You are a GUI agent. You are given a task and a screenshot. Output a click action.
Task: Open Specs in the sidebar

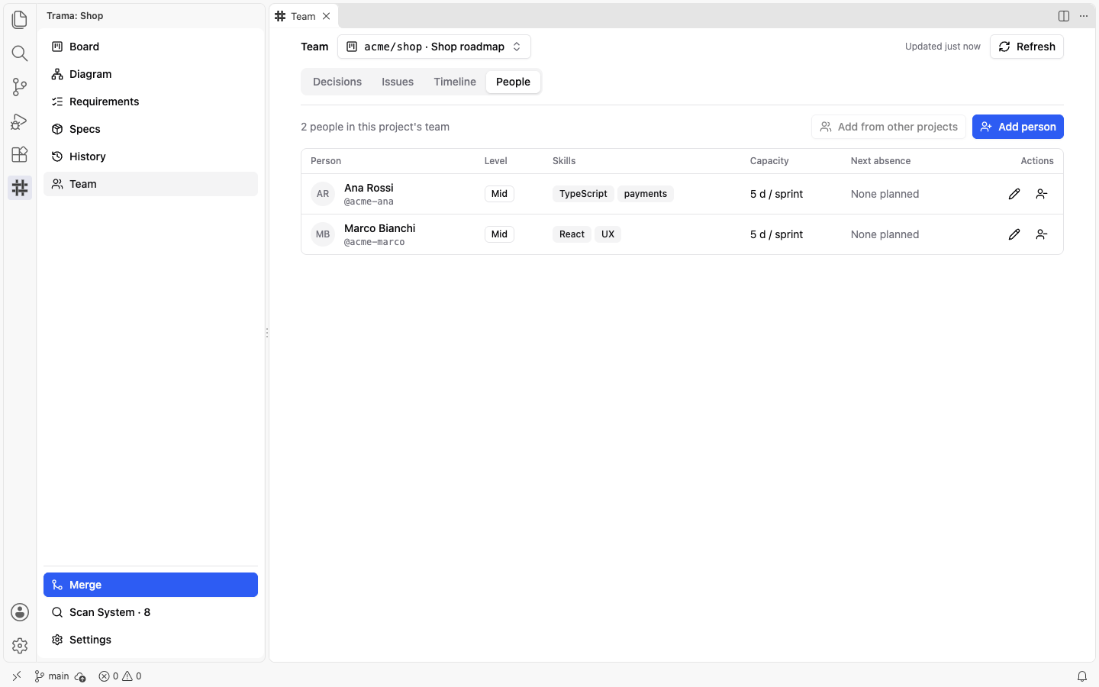point(150,129)
